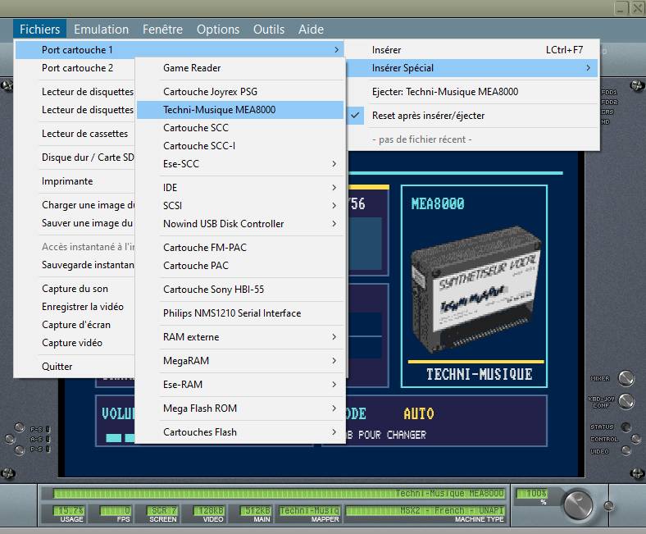Choose Capture vidéo

click(75, 343)
